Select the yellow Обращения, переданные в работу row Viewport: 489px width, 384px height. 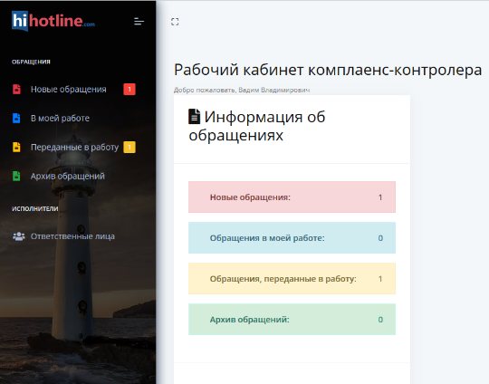292,279
